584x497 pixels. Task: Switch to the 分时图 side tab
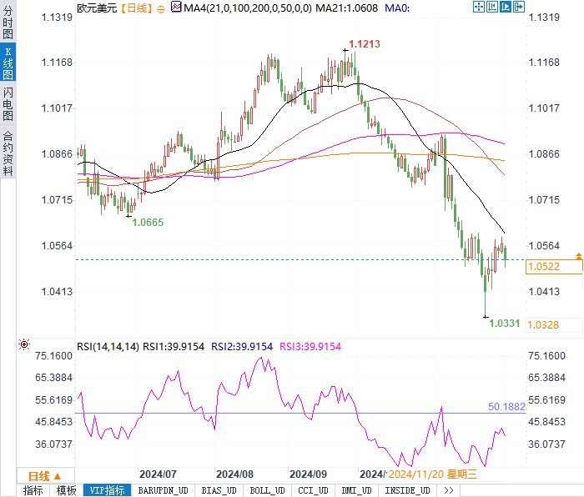pos(8,22)
